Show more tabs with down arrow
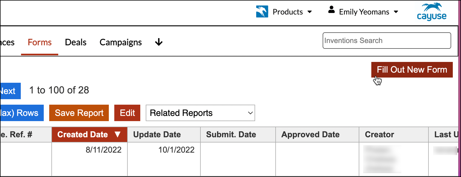Viewport: 461px width, 177px height. 159,42
